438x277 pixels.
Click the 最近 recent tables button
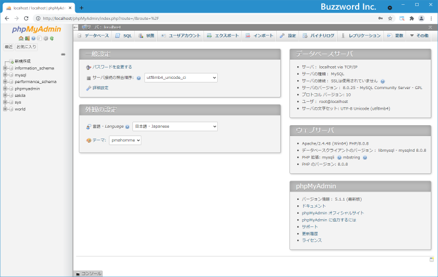pyautogui.click(x=8, y=47)
